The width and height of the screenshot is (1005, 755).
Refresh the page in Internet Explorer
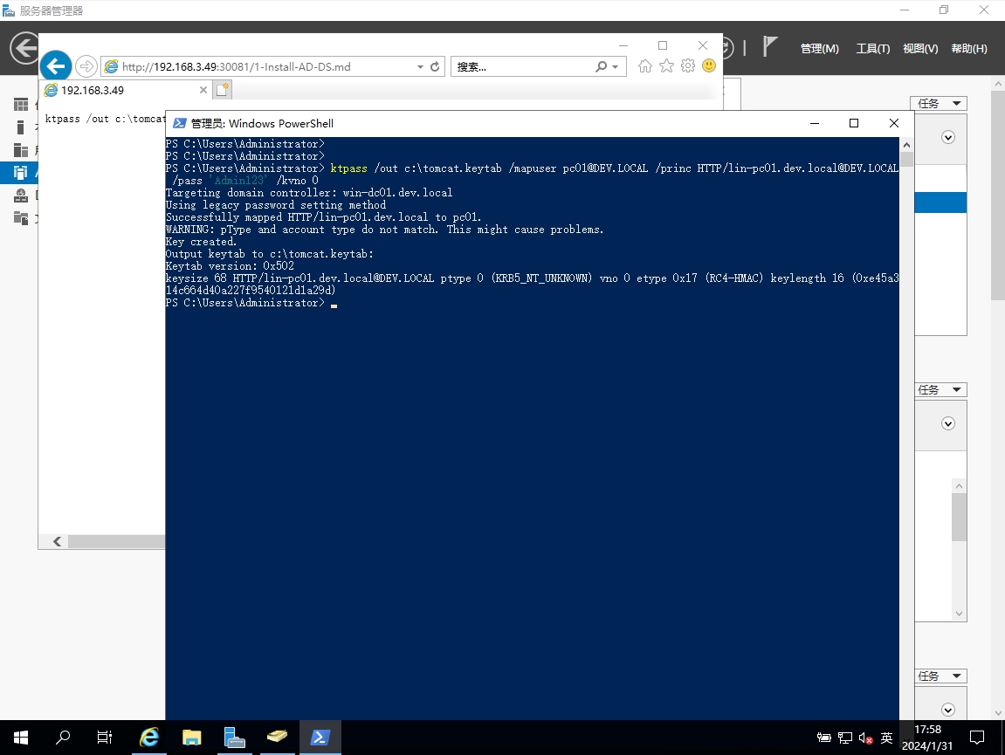(x=436, y=66)
